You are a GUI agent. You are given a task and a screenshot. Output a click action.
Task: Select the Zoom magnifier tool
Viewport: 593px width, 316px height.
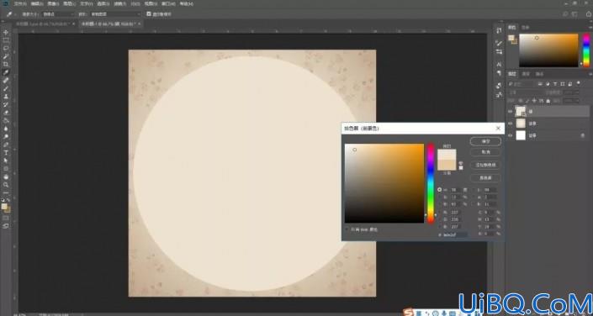point(6,185)
